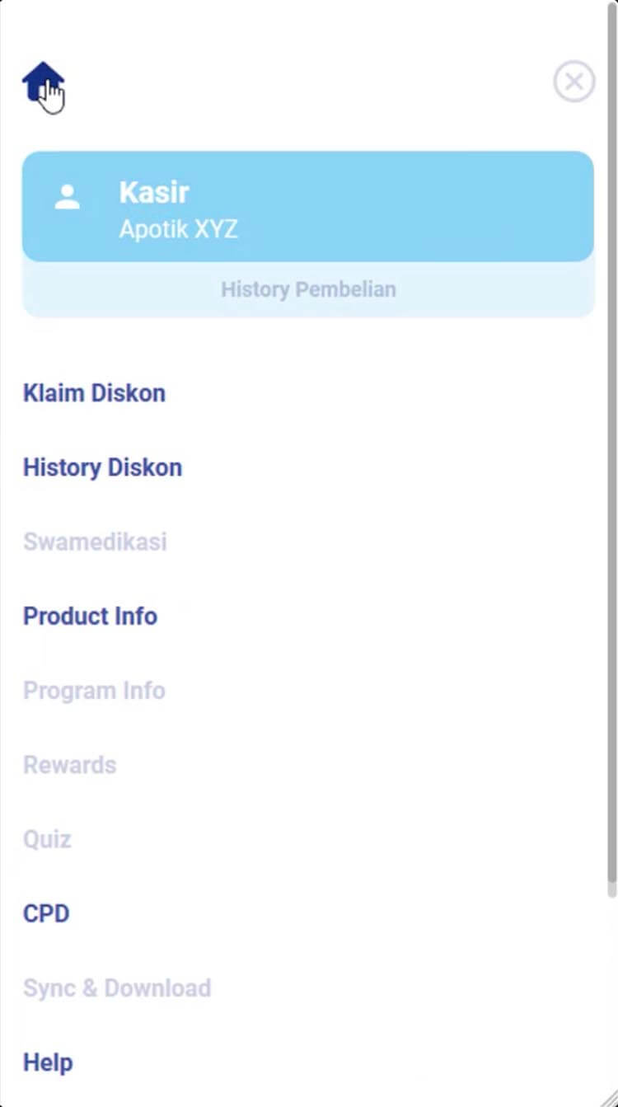This screenshot has height=1107, width=618.
Task: Go to History Diskon
Action: coord(102,467)
